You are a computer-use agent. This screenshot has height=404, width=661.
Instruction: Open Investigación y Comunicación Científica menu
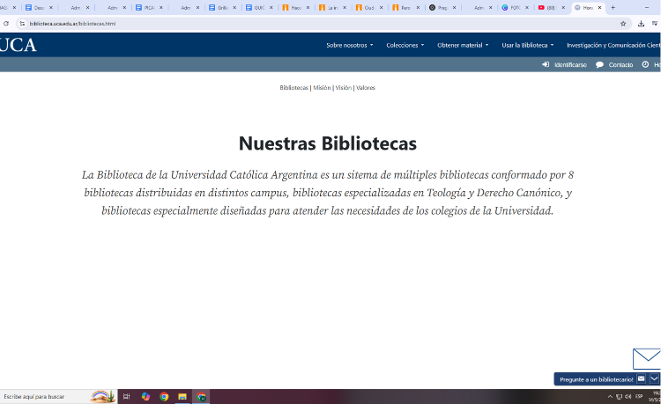[x=613, y=45]
